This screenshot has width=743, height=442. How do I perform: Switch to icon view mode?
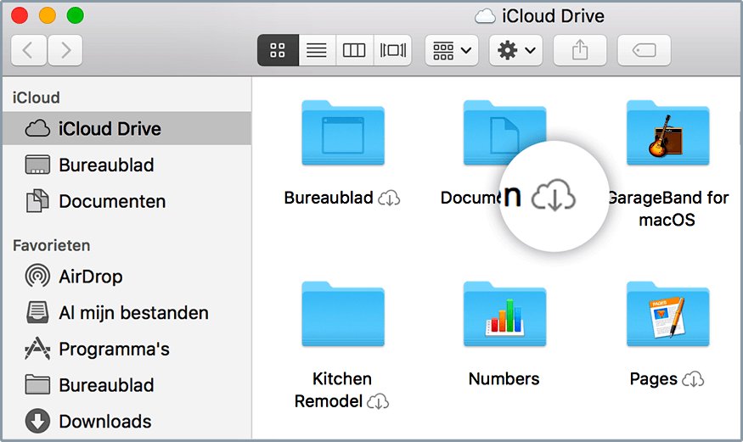tap(278, 51)
